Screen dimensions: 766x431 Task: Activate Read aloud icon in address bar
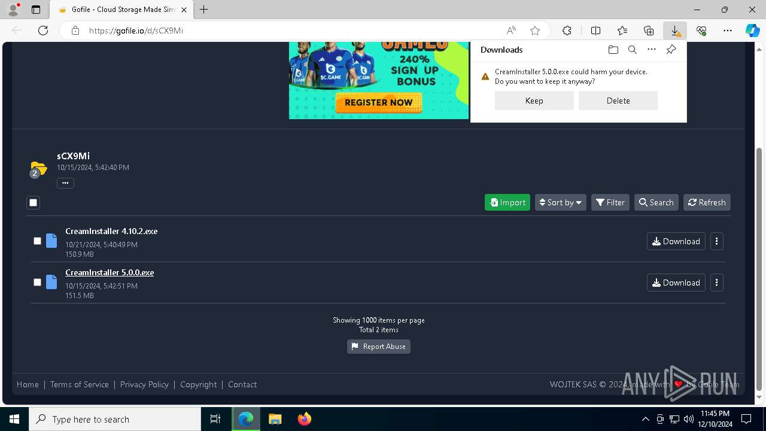511,31
